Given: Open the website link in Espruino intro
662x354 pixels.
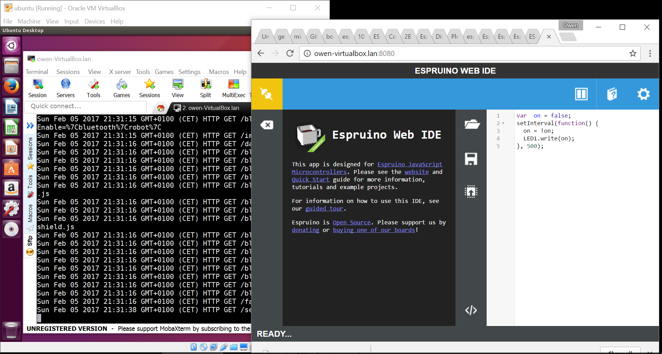Looking at the screenshot, I should [x=416, y=172].
